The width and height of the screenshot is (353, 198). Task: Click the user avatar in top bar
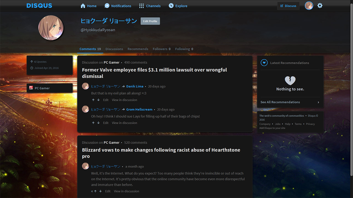[x=309, y=5]
